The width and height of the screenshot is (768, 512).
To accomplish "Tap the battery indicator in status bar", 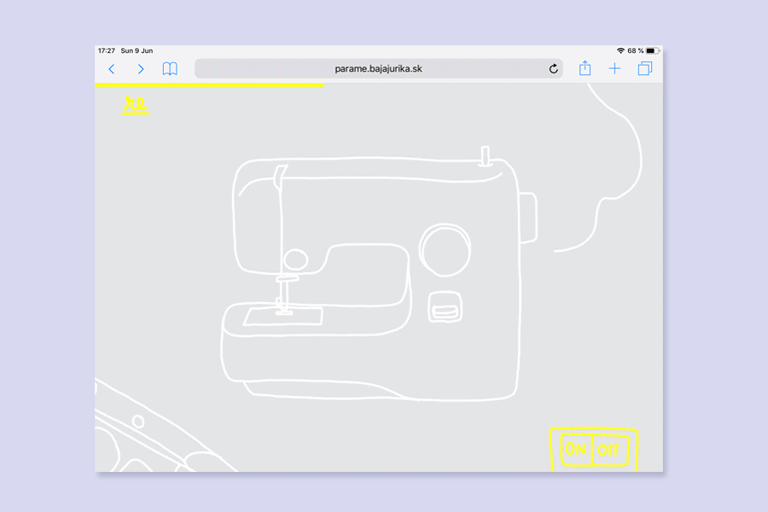I will (651, 51).
